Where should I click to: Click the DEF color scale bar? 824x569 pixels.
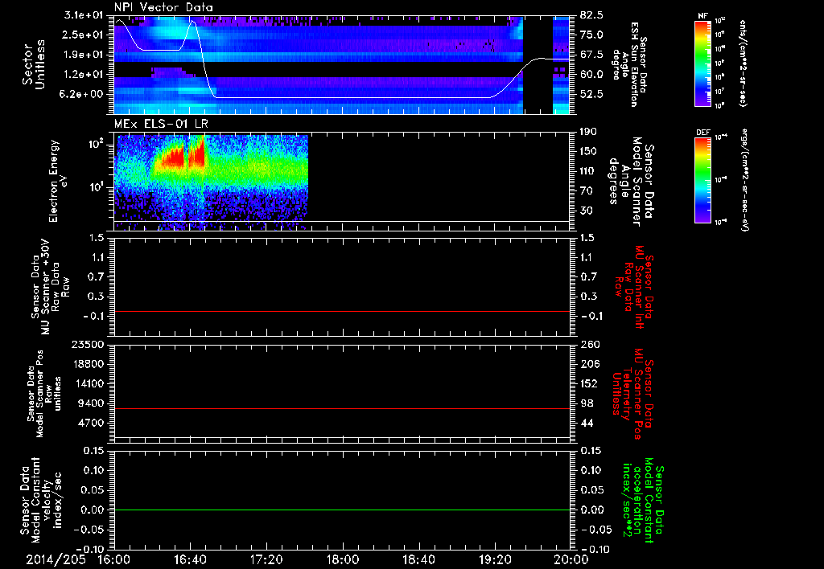(x=702, y=180)
